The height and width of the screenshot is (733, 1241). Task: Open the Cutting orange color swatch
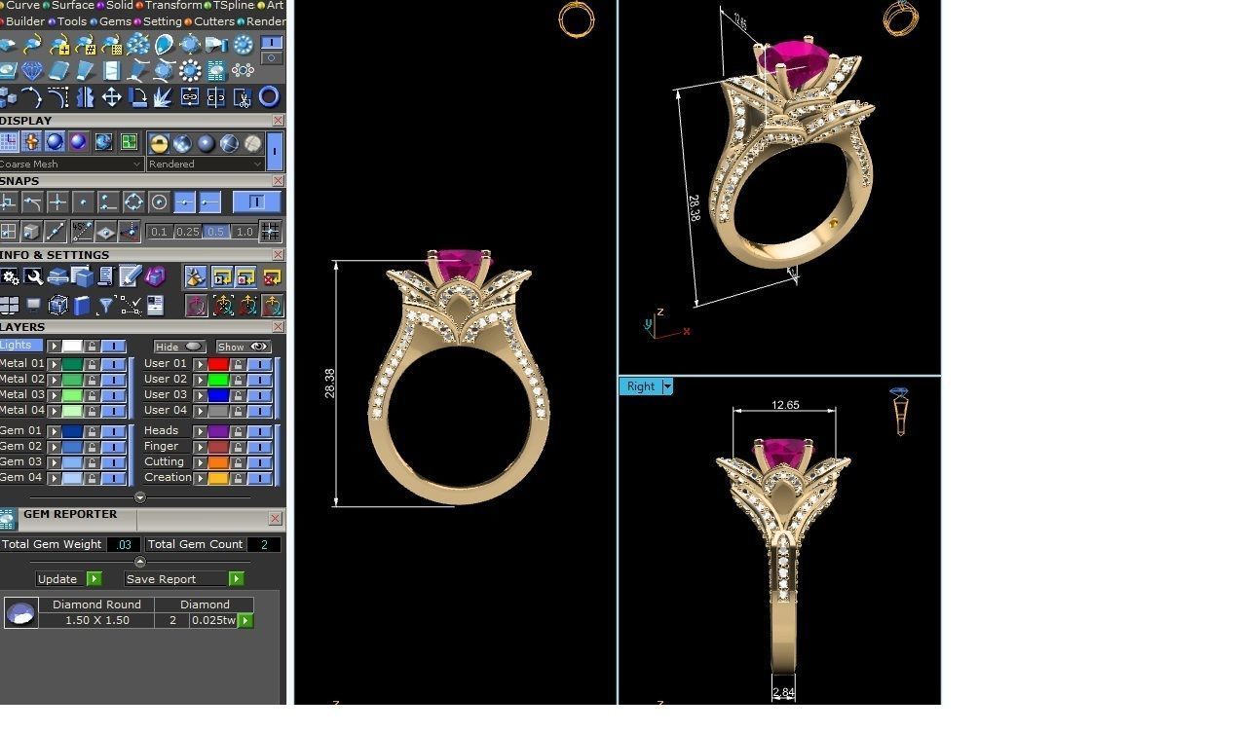coord(218,461)
